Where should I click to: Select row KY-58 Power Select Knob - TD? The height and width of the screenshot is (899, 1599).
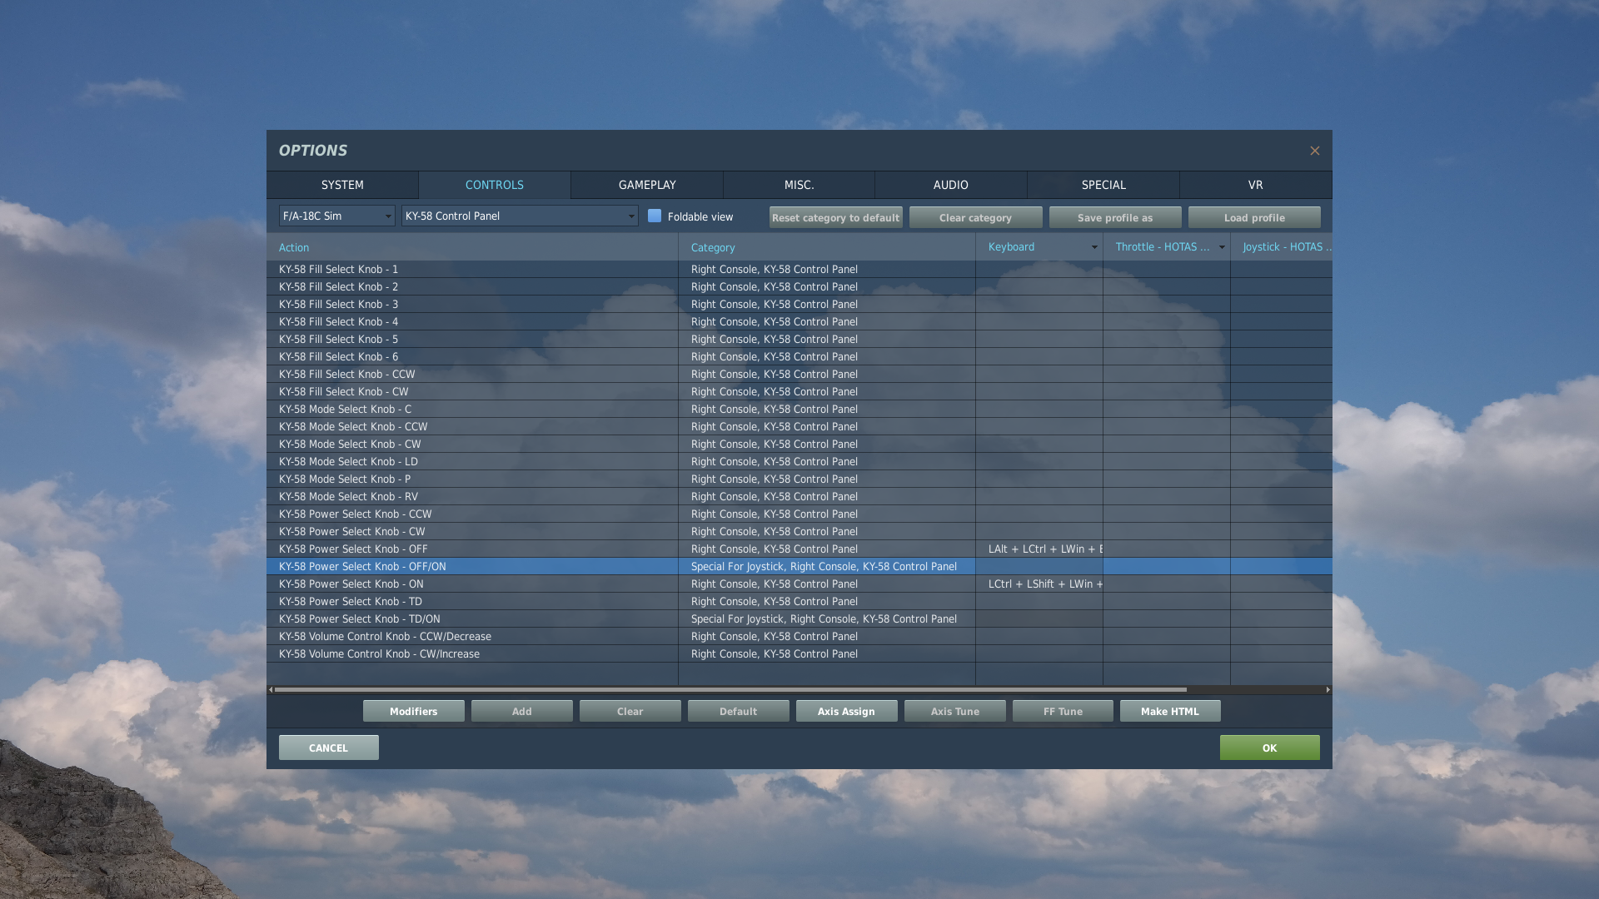click(799, 601)
